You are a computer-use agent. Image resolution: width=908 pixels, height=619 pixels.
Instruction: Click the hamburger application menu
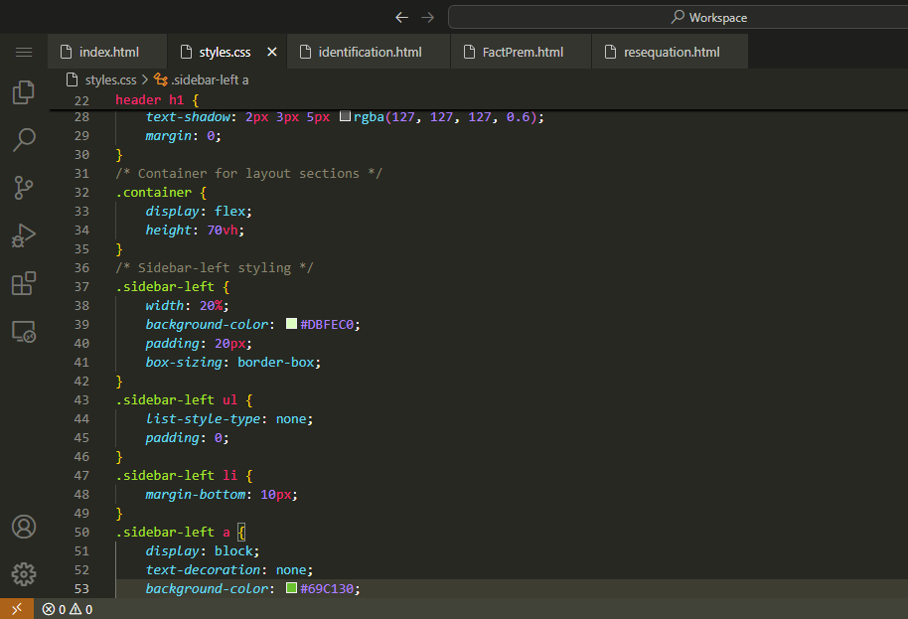[24, 52]
